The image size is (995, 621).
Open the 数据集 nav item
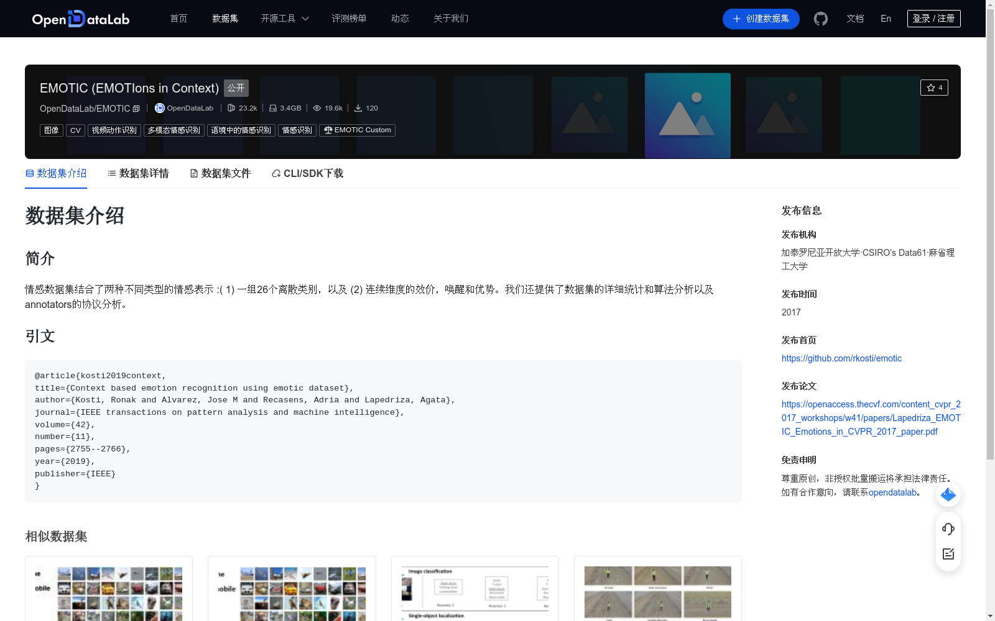point(225,19)
